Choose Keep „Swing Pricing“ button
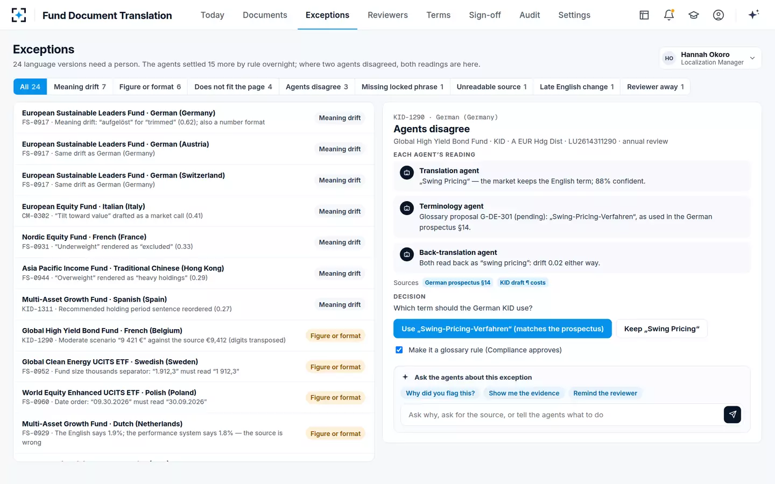The width and height of the screenshot is (775, 484). point(661,329)
